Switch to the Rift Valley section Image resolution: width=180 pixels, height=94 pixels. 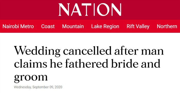(x=138, y=27)
